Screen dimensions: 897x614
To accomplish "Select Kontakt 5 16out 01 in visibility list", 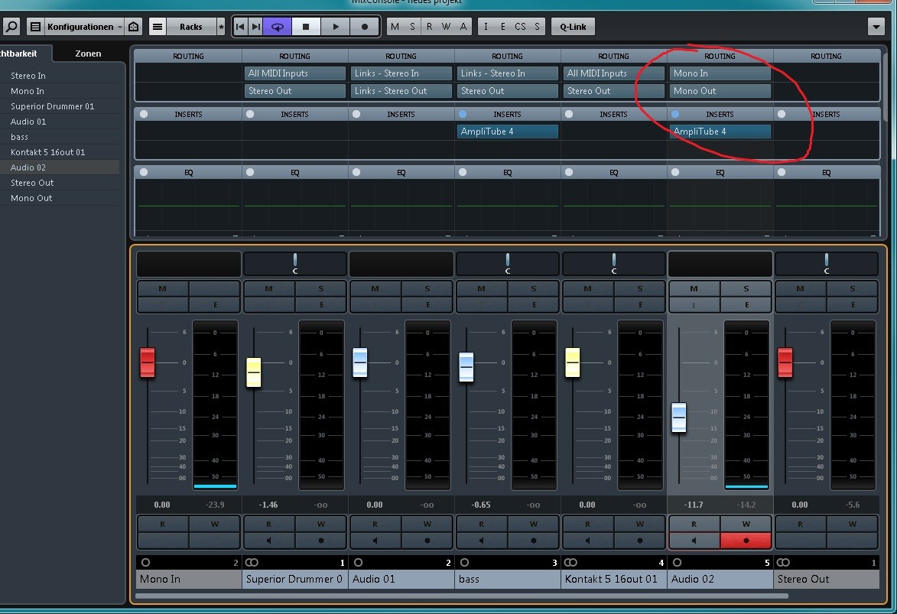I will coord(47,152).
